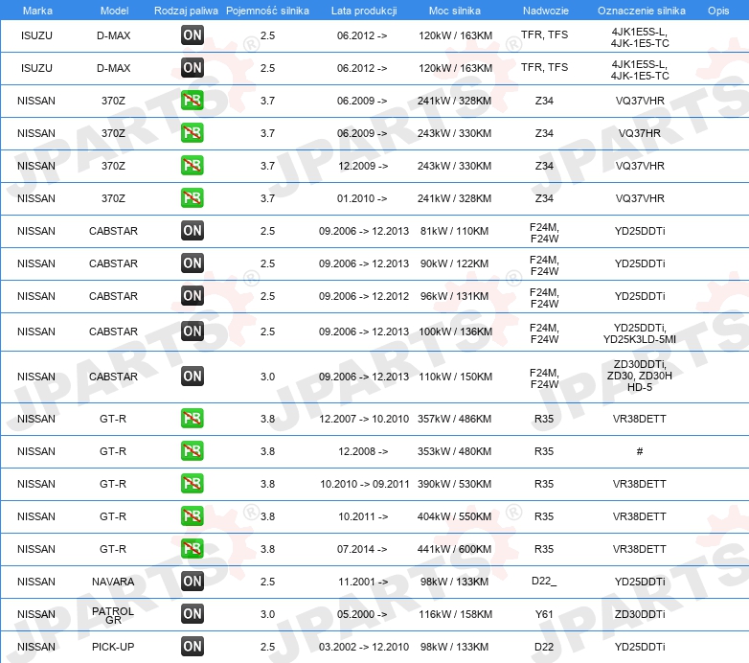The image size is (749, 663).
Task: Click the ON fuel icon in PICK-UP row
Action: tap(192, 647)
